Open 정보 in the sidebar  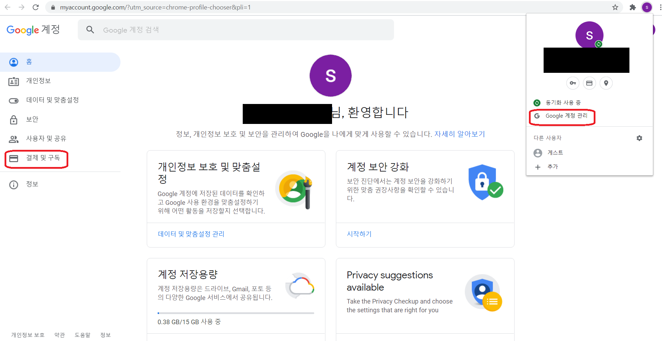(60, 185)
